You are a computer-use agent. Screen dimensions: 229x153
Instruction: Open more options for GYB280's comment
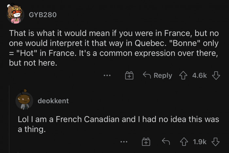[107, 76]
